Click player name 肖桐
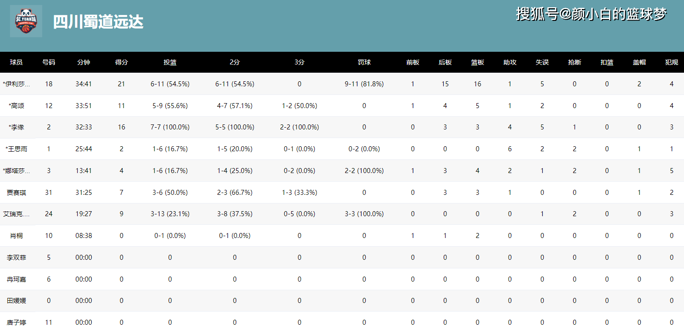684x332 pixels. (16, 236)
